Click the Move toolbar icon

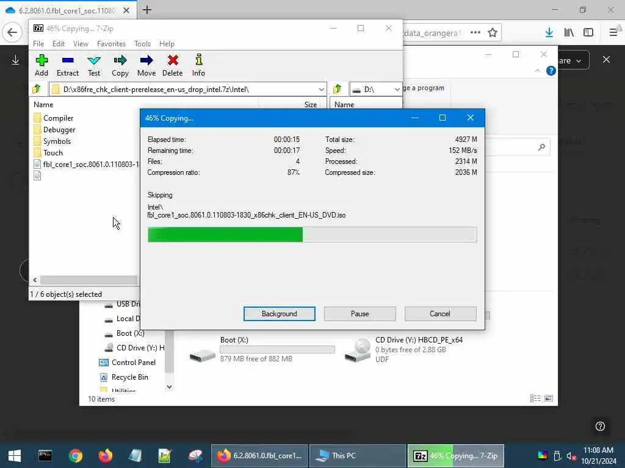146,65
